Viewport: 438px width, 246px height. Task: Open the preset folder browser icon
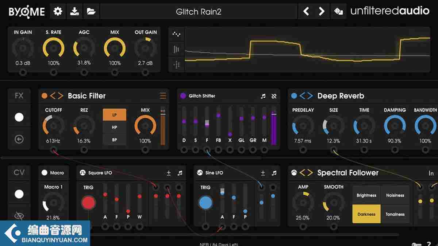pyautogui.click(x=91, y=11)
